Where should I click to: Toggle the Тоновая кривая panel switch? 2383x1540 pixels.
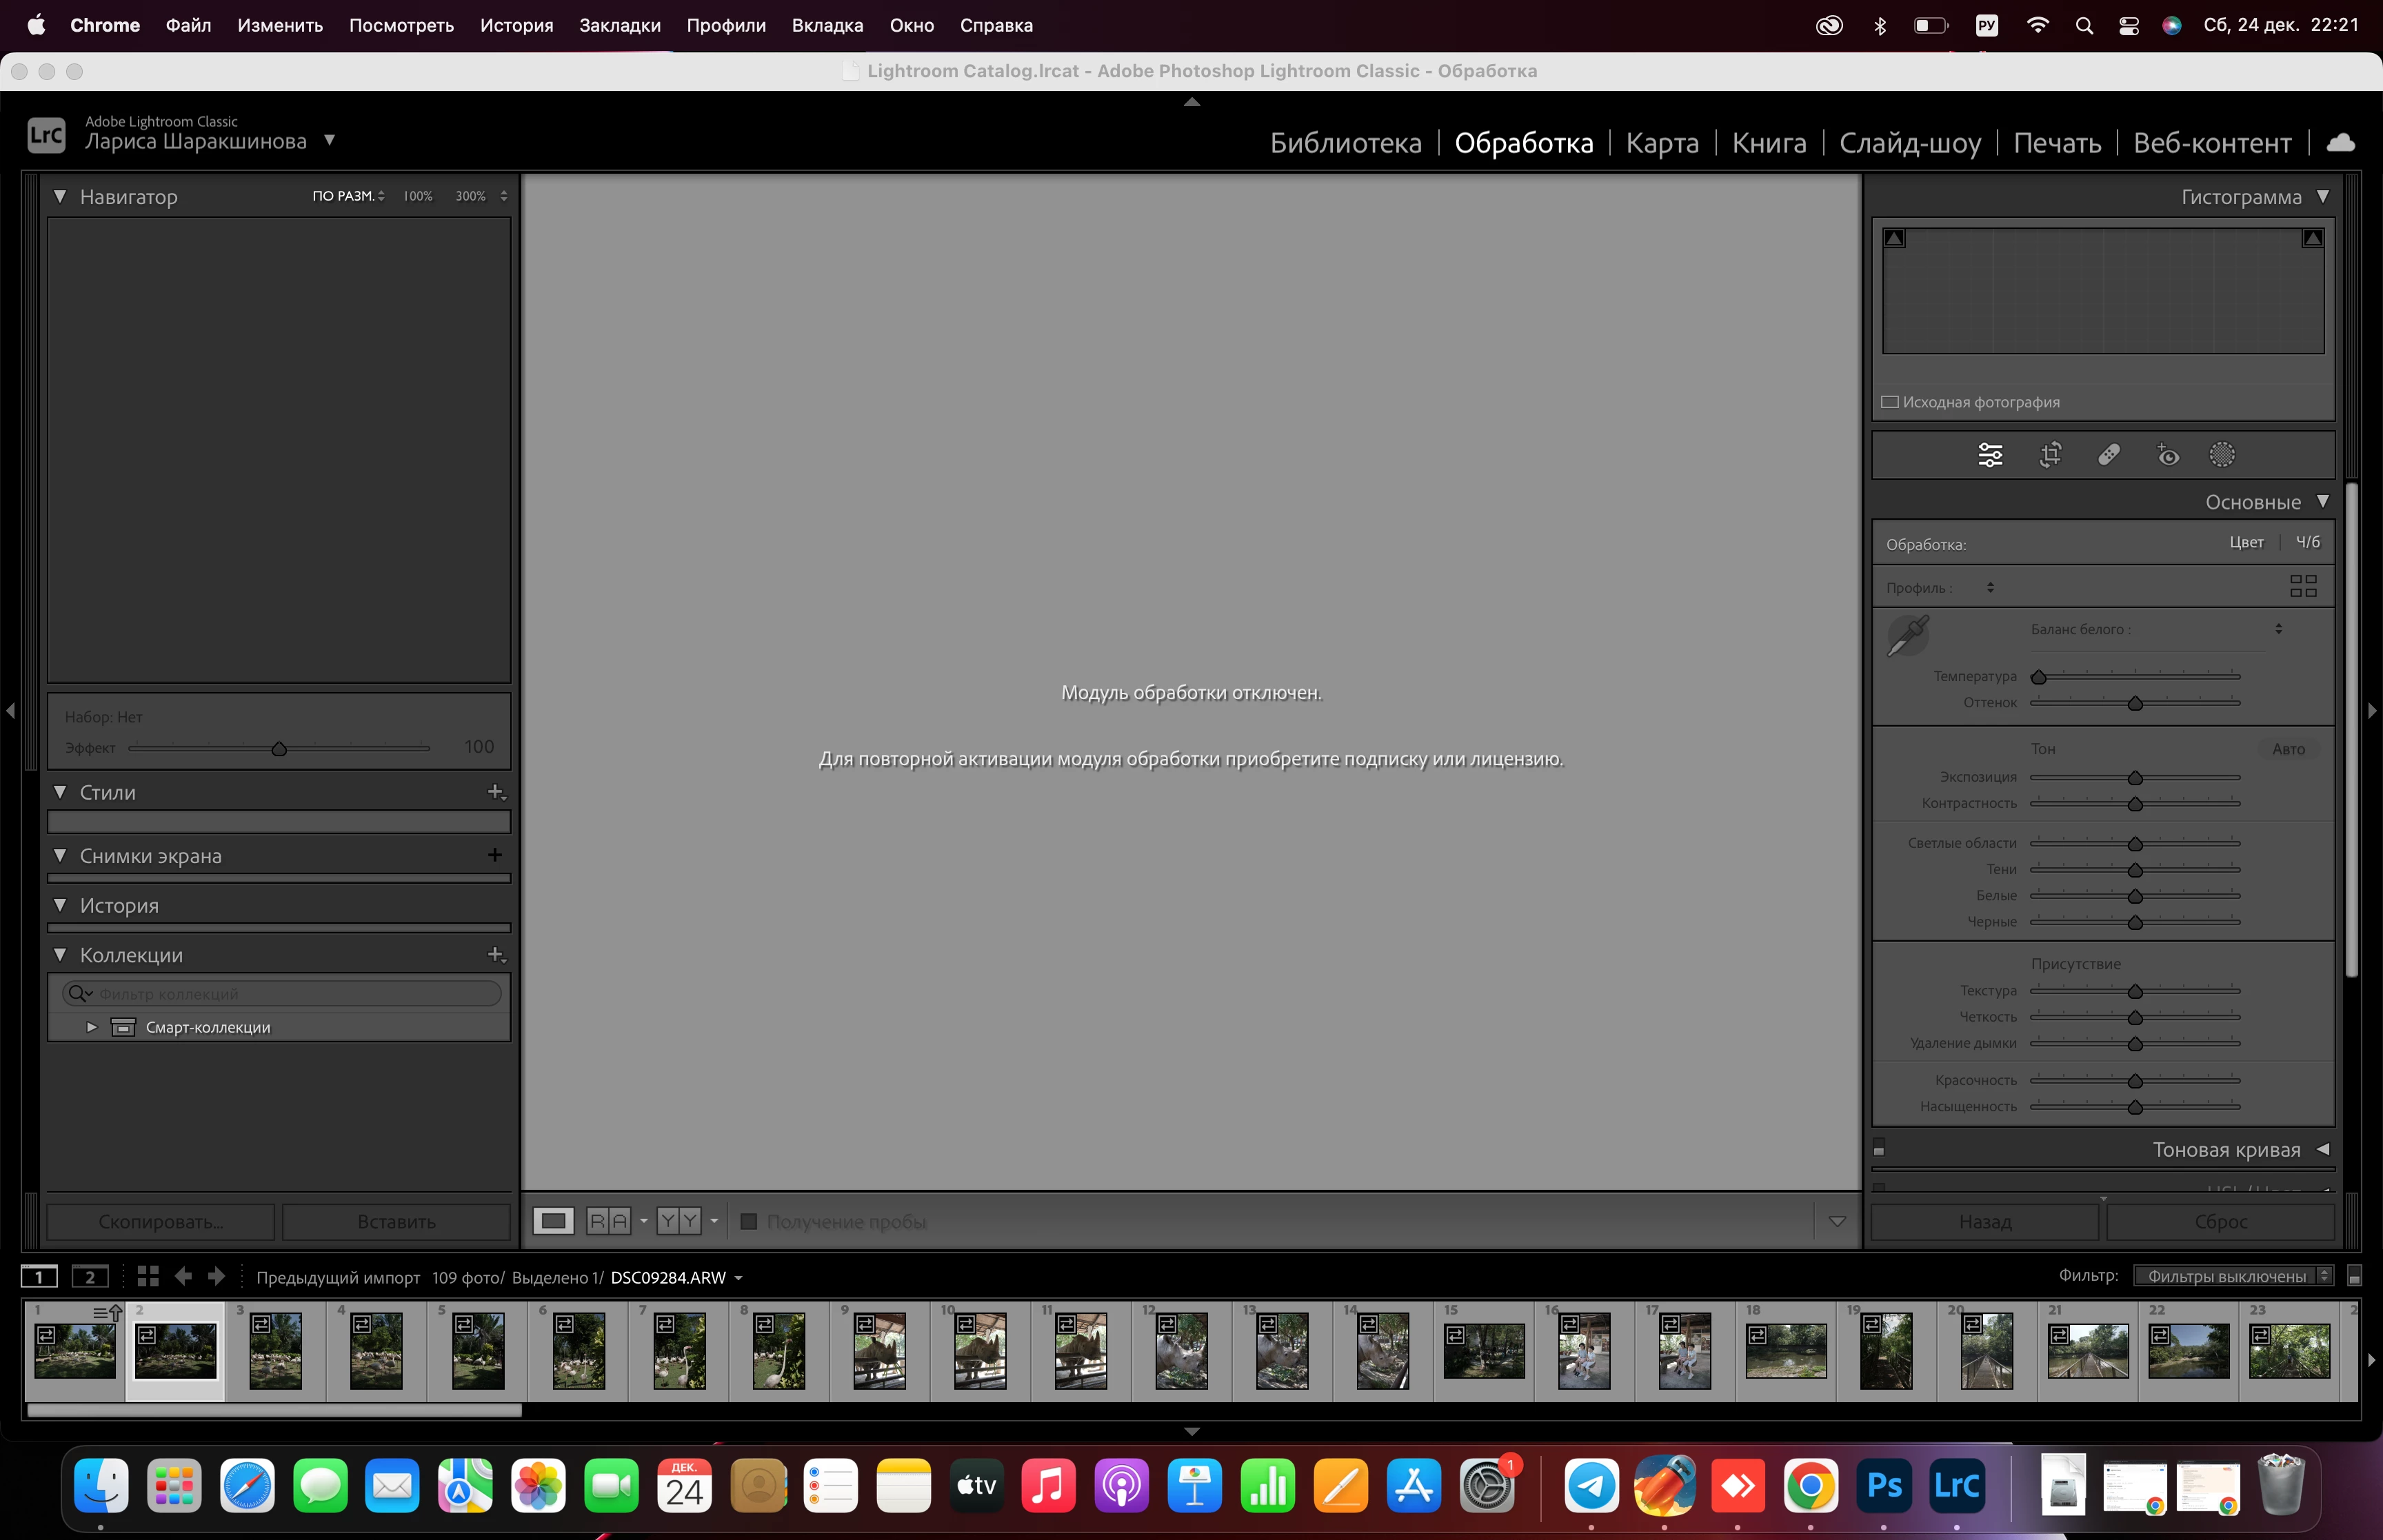point(1879,1148)
